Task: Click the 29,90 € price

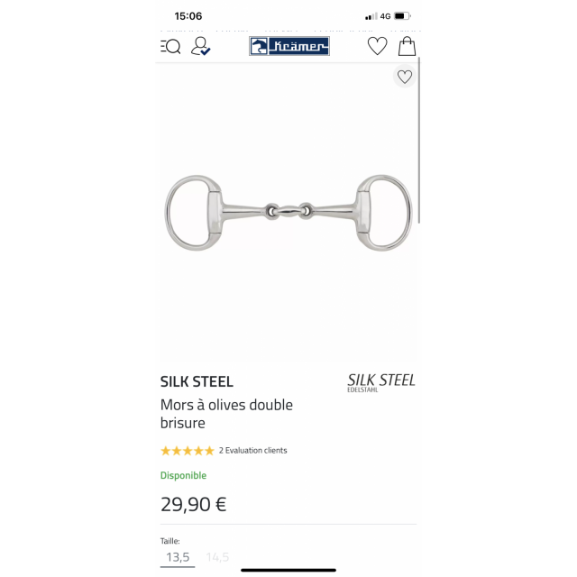Action: (x=194, y=504)
